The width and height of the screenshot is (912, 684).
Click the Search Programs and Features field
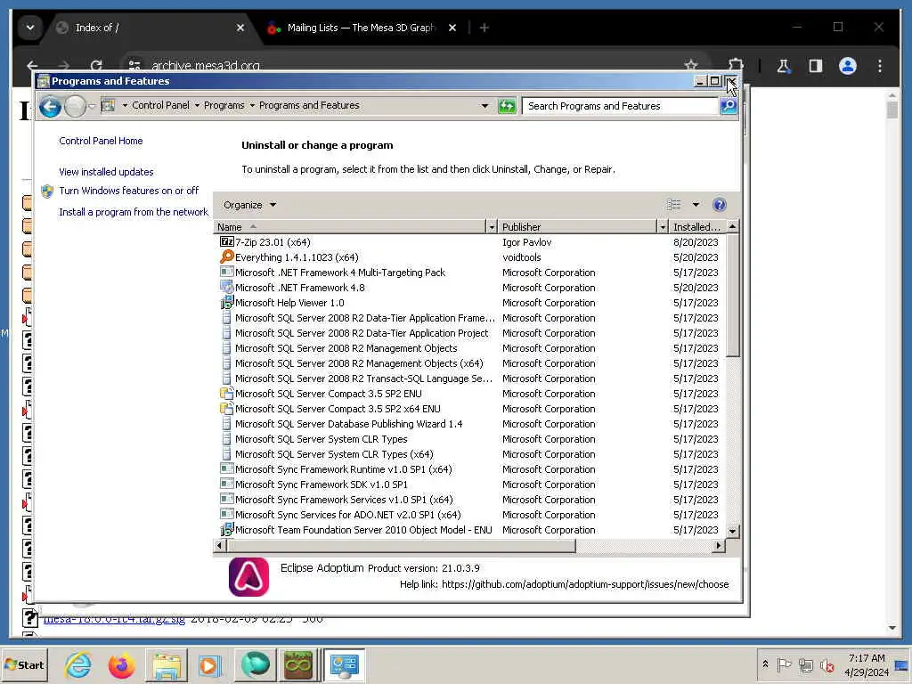pyautogui.click(x=620, y=106)
